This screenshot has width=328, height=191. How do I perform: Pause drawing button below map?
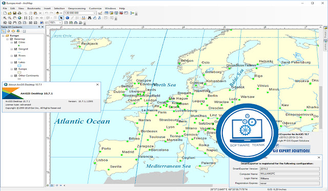(x=61, y=185)
